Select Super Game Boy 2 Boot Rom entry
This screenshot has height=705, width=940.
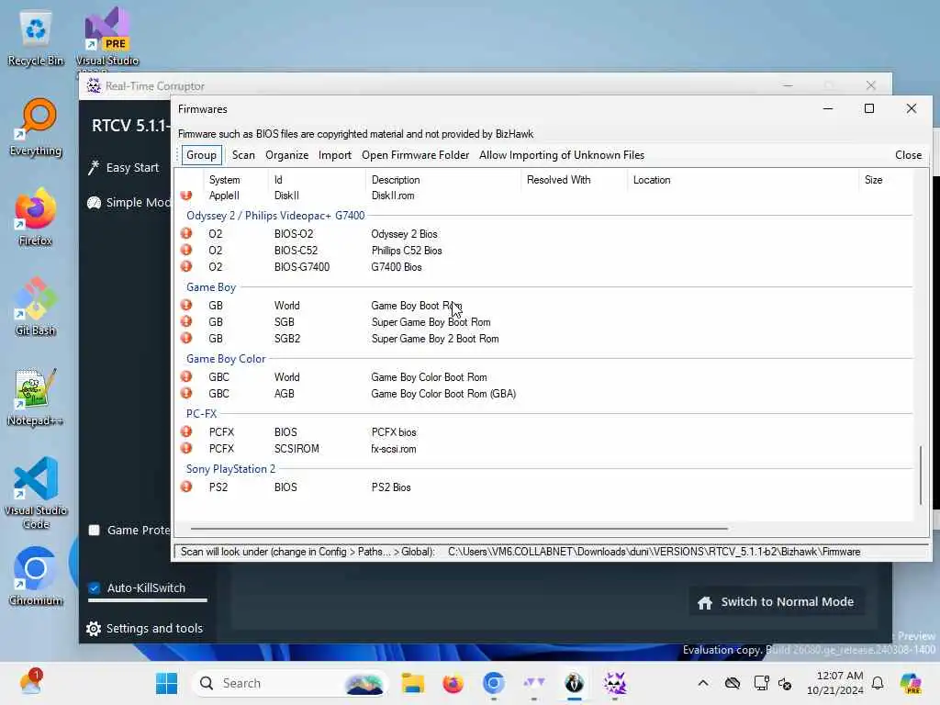[434, 339]
